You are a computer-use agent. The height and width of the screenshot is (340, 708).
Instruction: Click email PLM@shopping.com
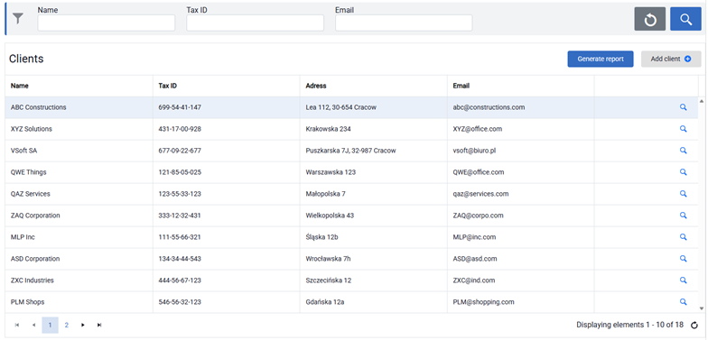484,302
